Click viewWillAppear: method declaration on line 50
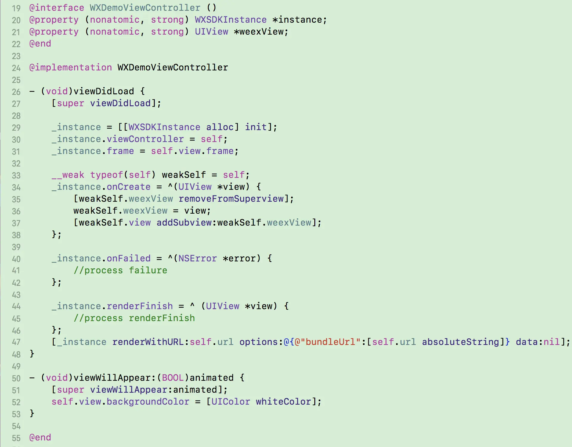Image resolution: width=572 pixels, height=447 pixels. [115, 378]
